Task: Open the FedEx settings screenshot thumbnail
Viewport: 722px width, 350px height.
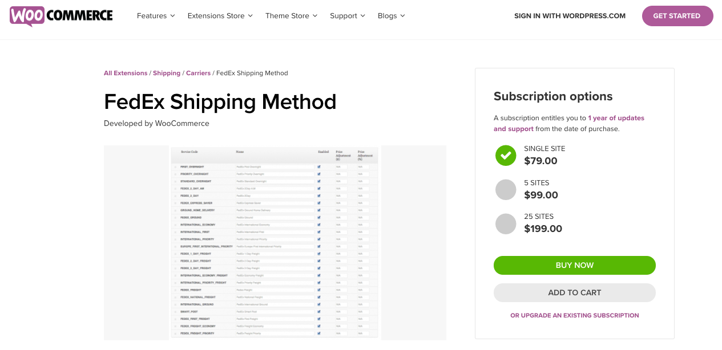Action: tap(275, 242)
